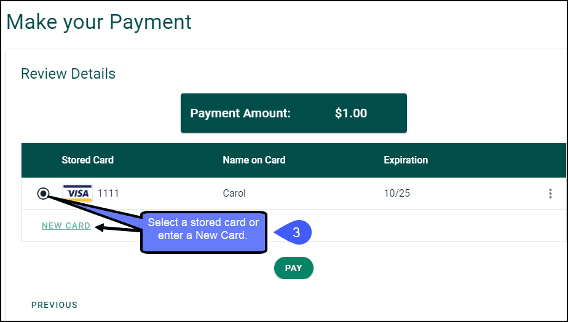The height and width of the screenshot is (322, 568).
Task: Click the cardholder name Carol
Action: pos(234,194)
